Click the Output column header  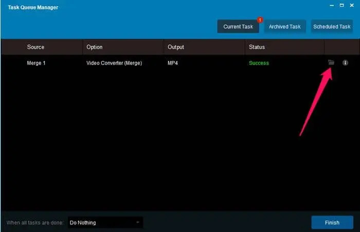pos(176,47)
